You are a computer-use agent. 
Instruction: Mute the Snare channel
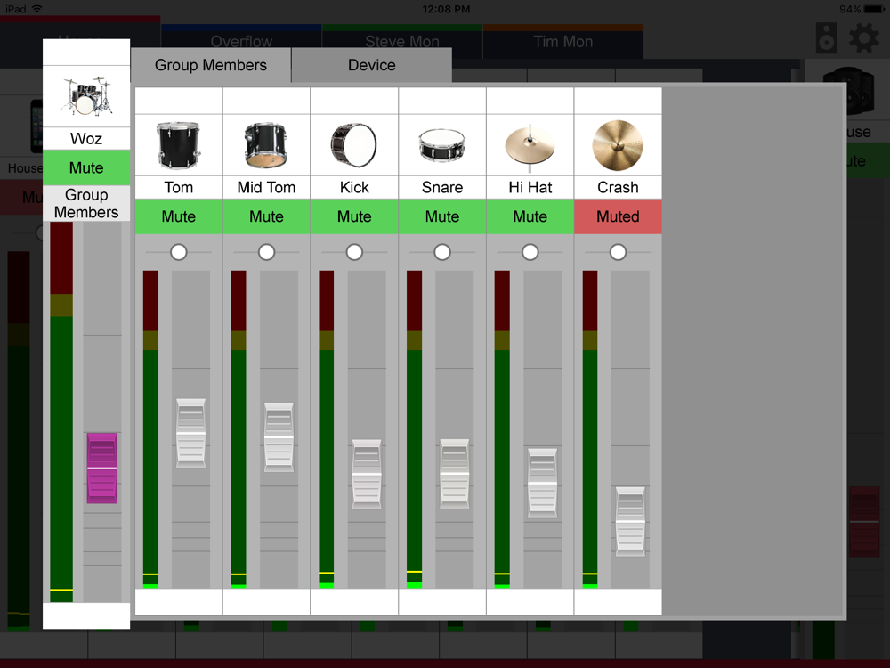pyautogui.click(x=441, y=216)
